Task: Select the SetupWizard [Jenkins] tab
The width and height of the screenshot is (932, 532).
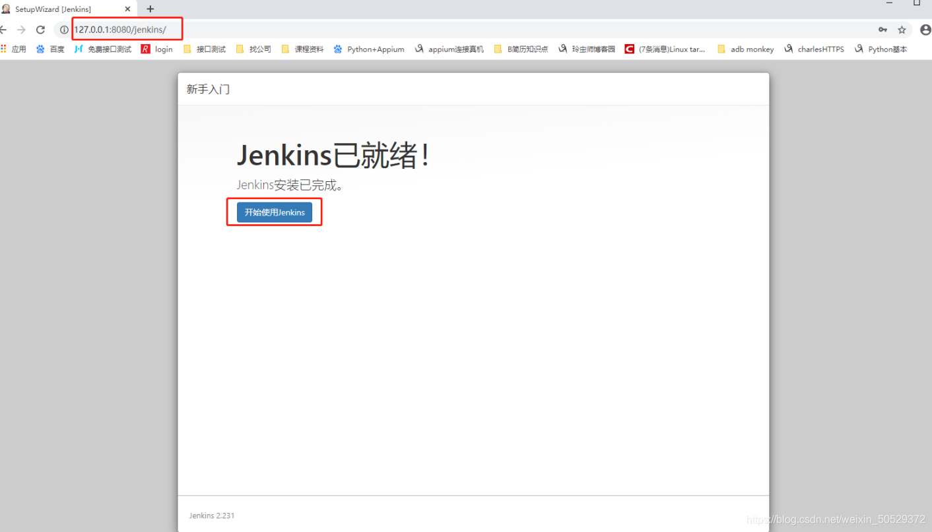Action: pyautogui.click(x=68, y=9)
